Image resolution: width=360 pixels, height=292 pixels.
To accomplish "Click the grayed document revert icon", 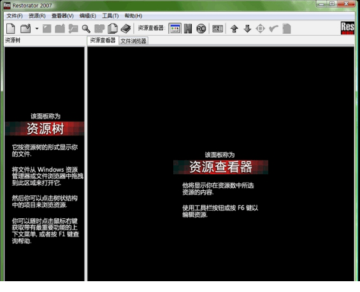I will click(287, 29).
